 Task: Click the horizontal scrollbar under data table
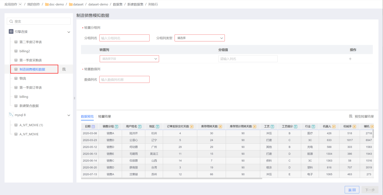[172, 179]
